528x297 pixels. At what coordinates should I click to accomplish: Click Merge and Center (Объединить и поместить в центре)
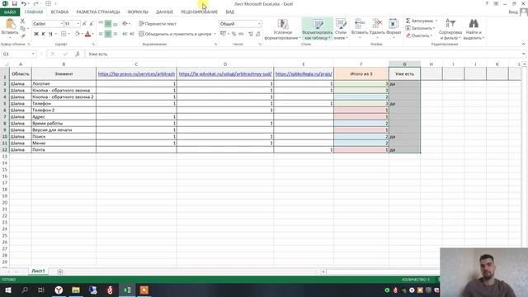(175, 34)
